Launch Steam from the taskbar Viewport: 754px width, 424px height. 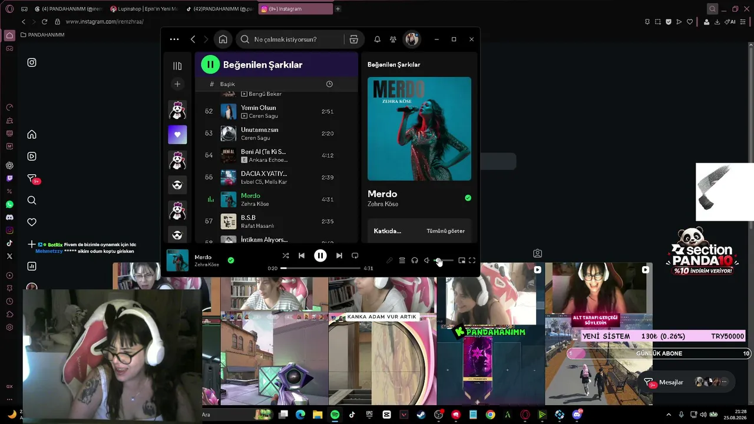tap(421, 415)
